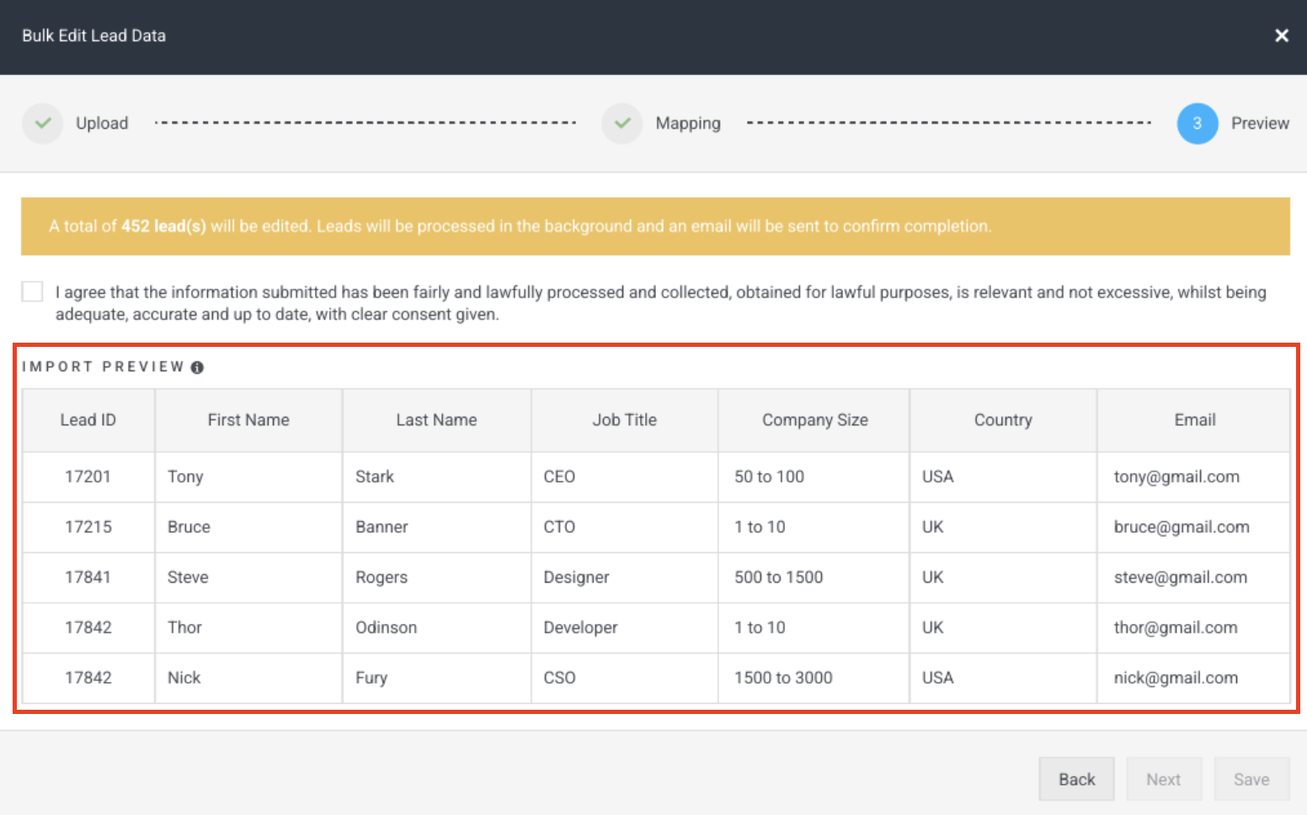Select email tony@gmail.com
Screen dimensions: 1307x815
click(x=1194, y=477)
